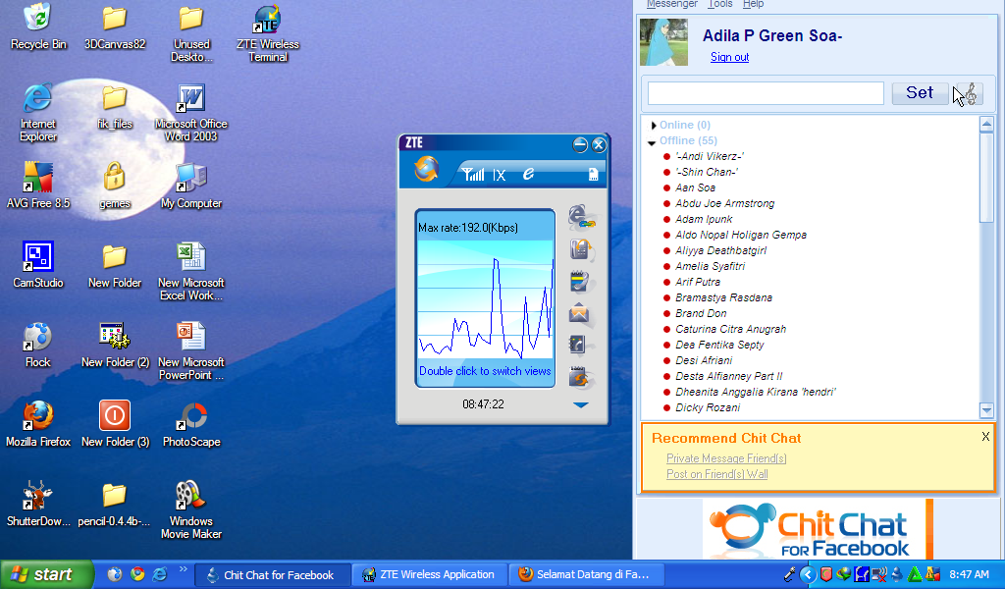Click the status message text field
The image size is (1005, 589).
(x=766, y=93)
